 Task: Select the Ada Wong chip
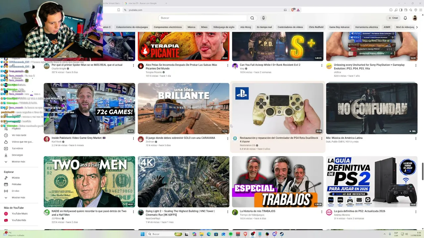click(x=245, y=27)
